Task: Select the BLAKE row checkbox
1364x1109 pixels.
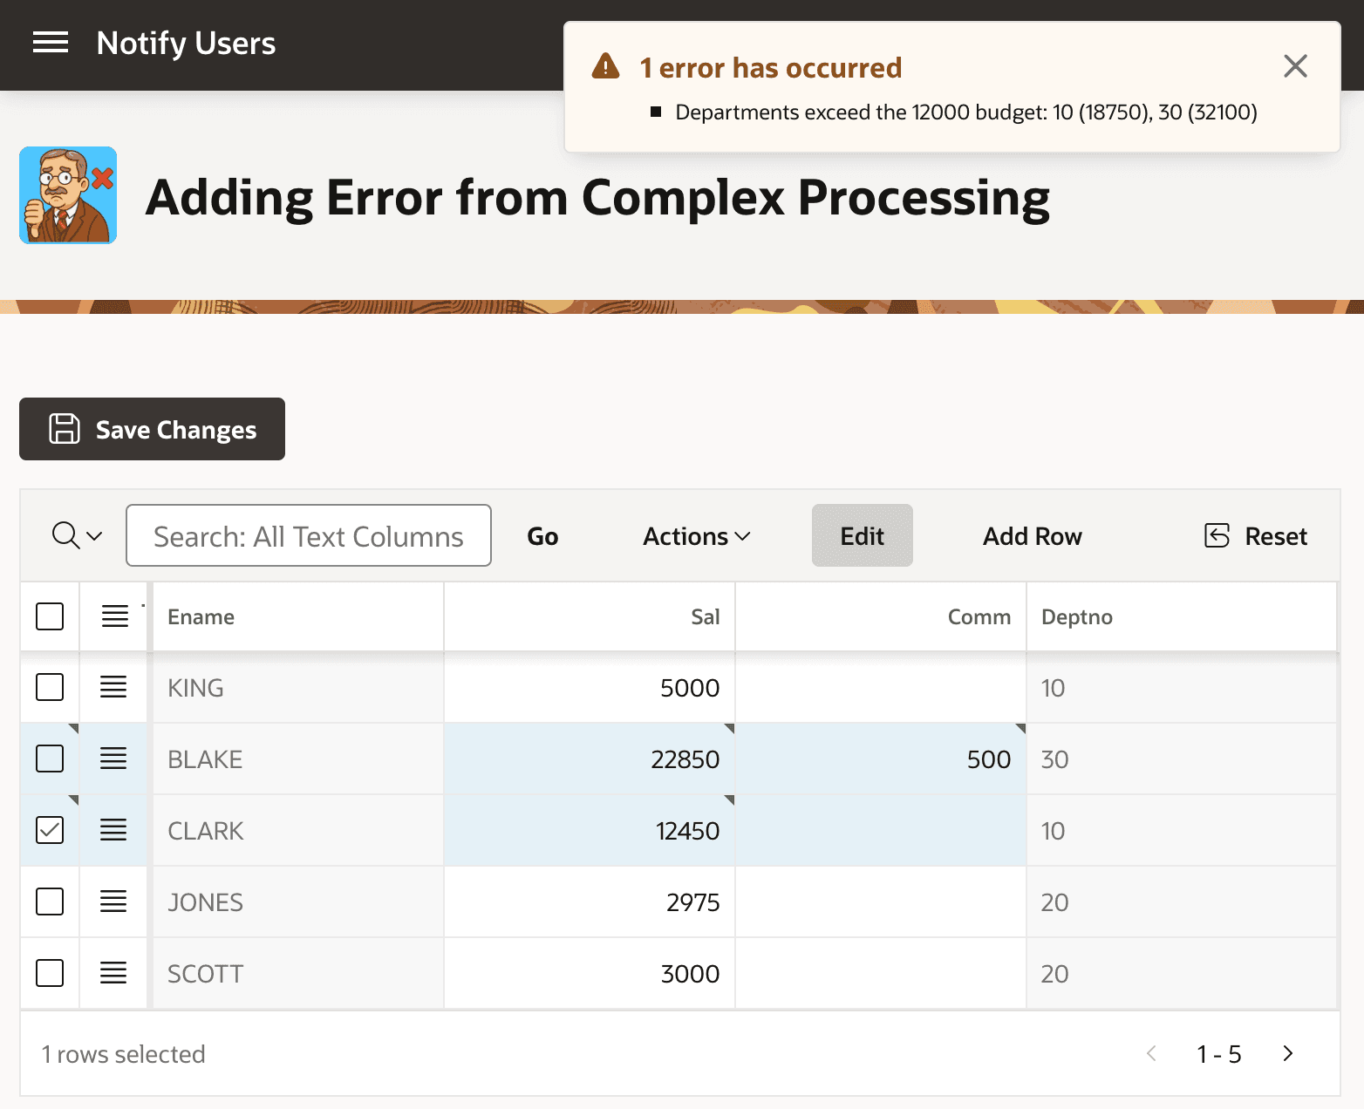Action: tap(50, 759)
